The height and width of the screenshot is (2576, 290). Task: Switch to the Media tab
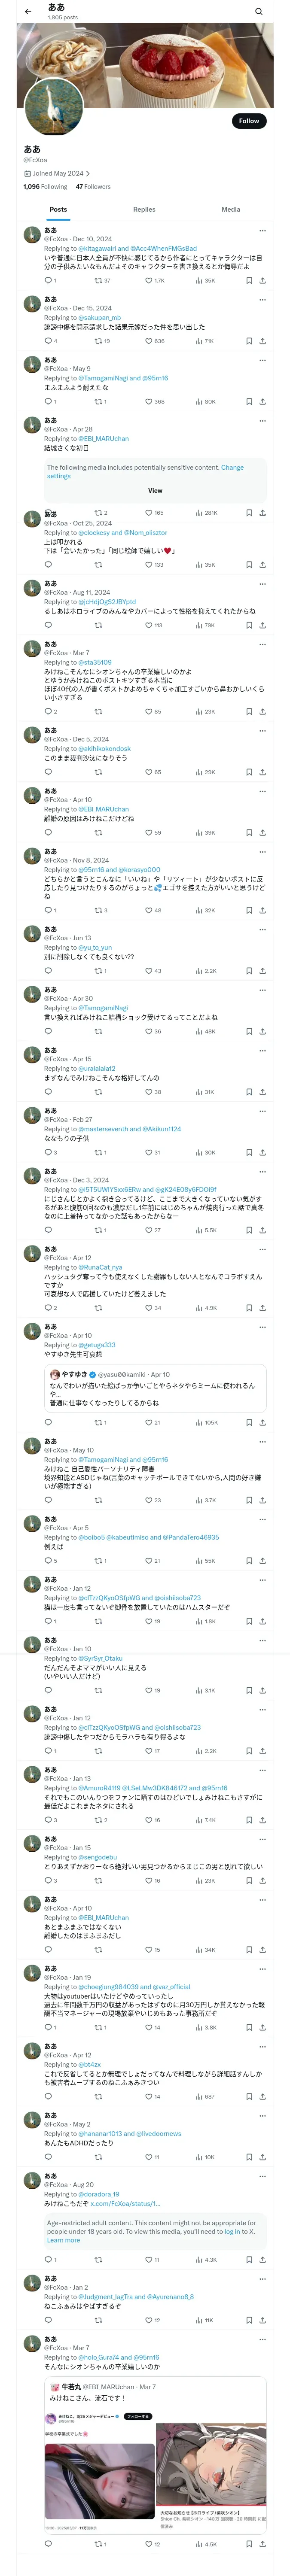pyautogui.click(x=231, y=210)
